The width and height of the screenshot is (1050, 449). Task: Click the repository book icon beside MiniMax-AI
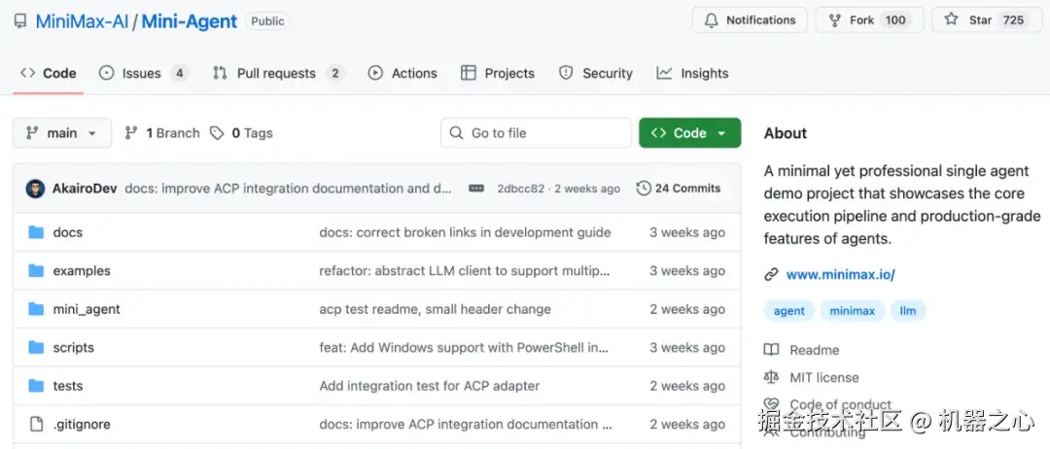pyautogui.click(x=19, y=20)
